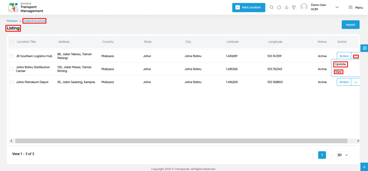Viewport: 368px width, 171px height.
Task: Click Action button for Johor Petroleum Depot
Action: click(x=344, y=82)
